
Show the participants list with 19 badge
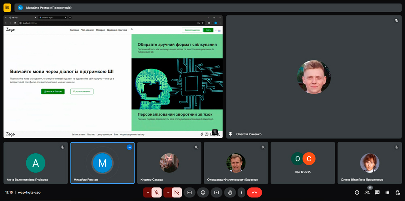(x=367, y=193)
